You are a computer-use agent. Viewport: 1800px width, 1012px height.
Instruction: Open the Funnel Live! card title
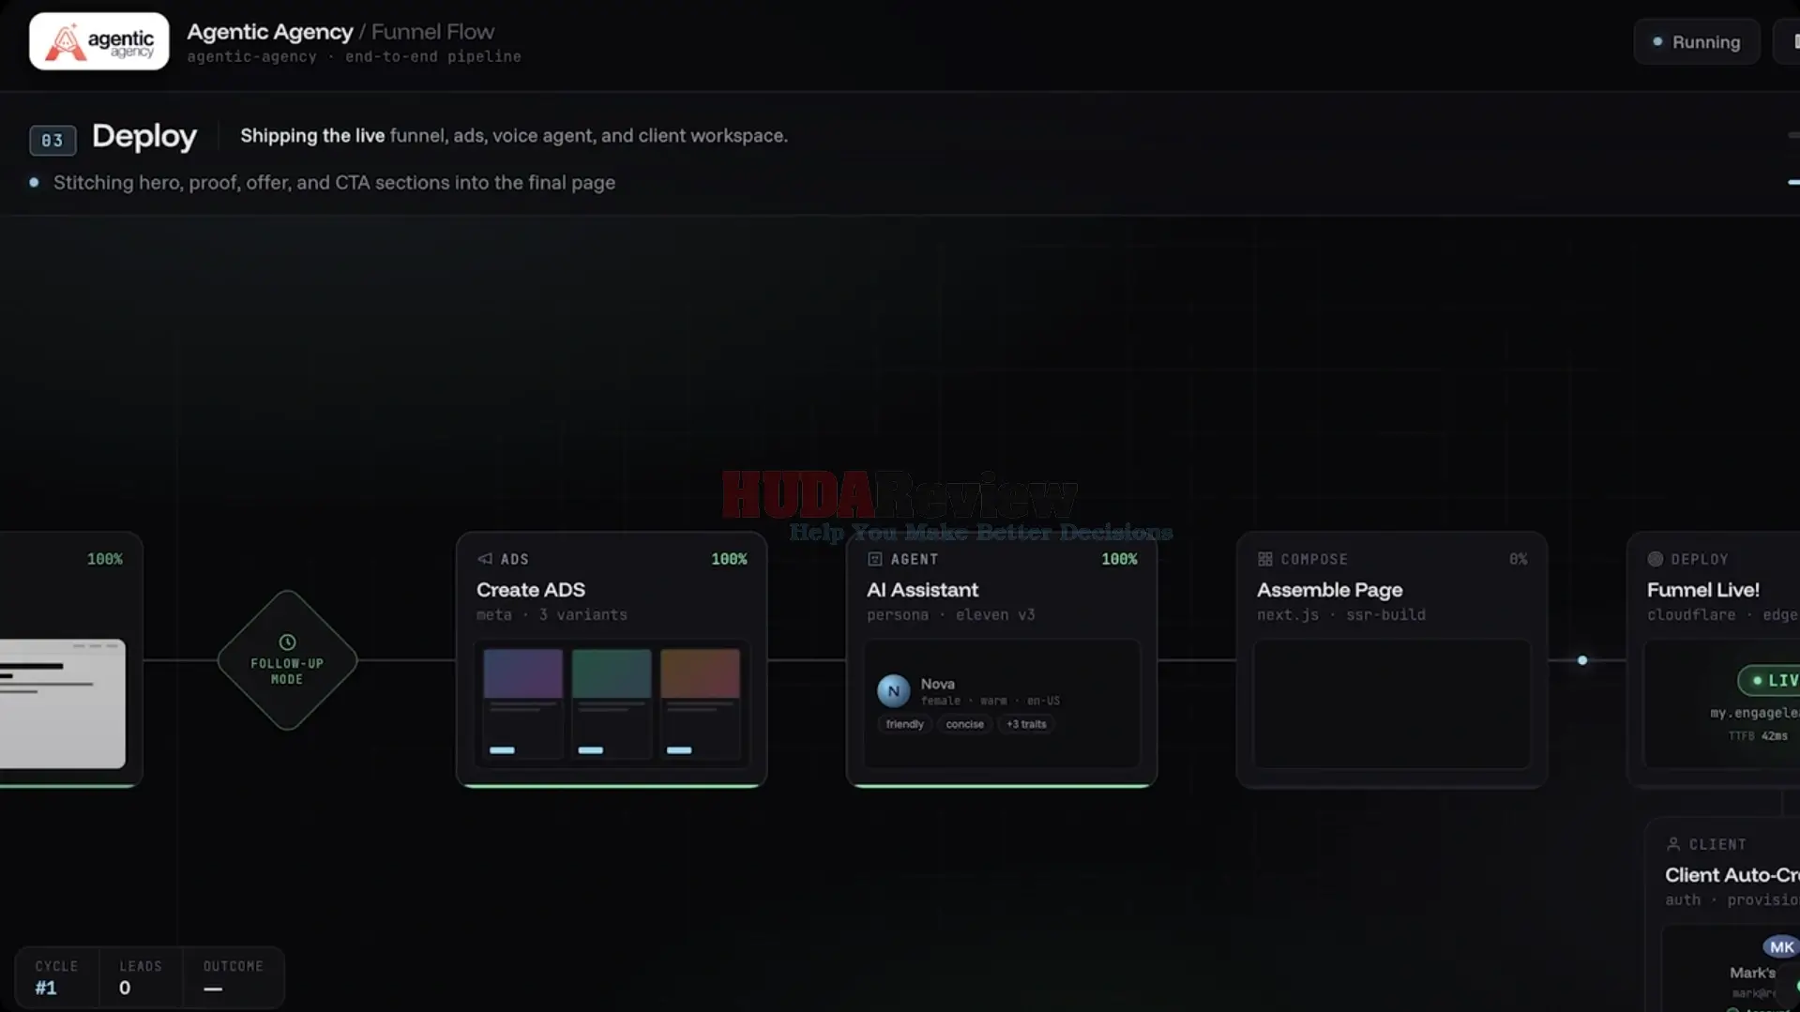pyautogui.click(x=1703, y=590)
